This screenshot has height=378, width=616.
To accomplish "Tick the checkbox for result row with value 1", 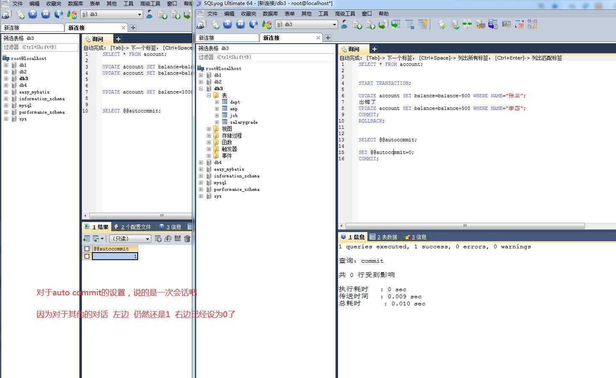I will [x=87, y=256].
